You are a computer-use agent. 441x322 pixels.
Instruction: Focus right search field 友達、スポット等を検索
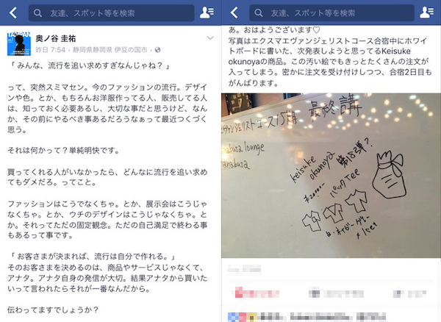(332, 13)
